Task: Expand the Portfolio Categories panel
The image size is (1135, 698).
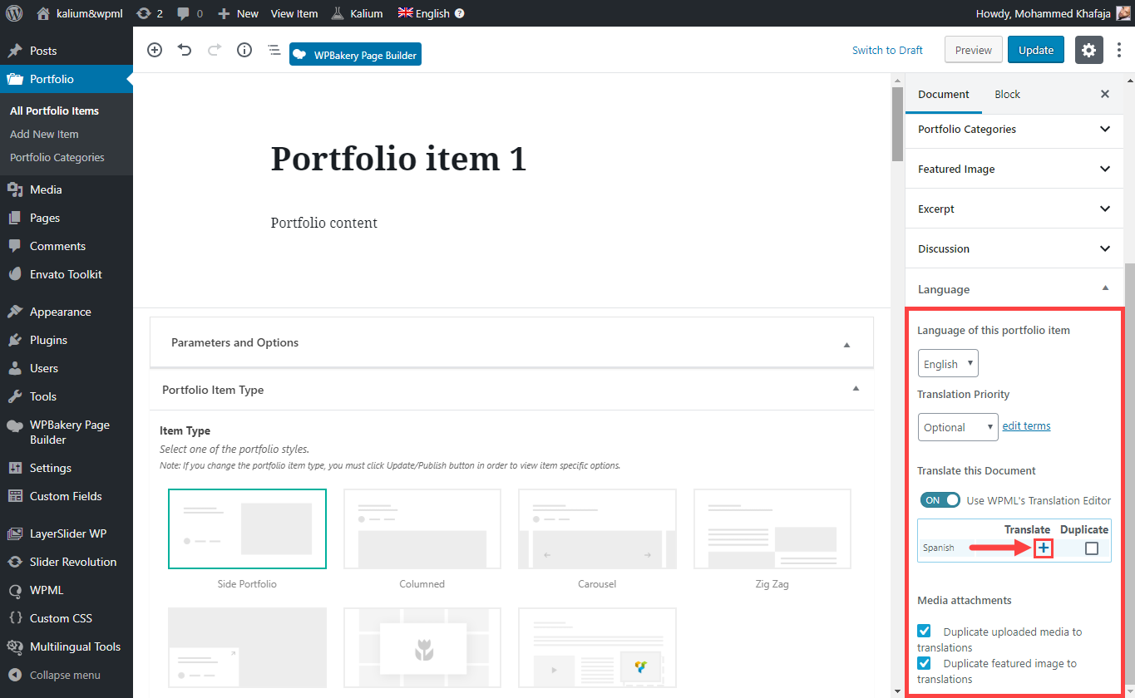Action: 1014,129
